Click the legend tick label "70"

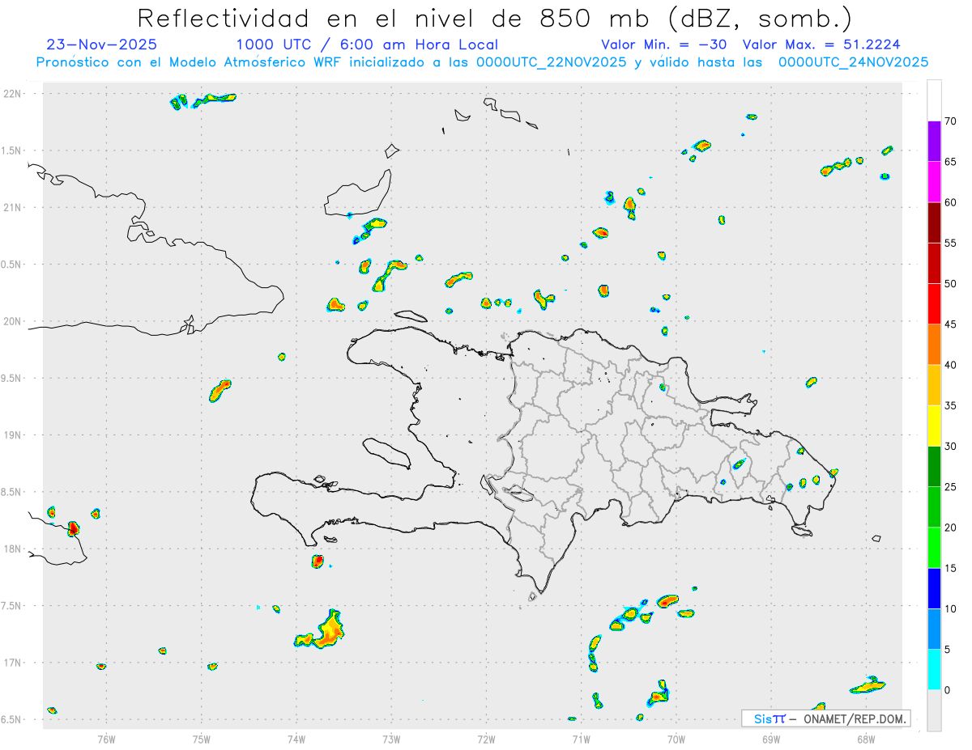pos(951,121)
